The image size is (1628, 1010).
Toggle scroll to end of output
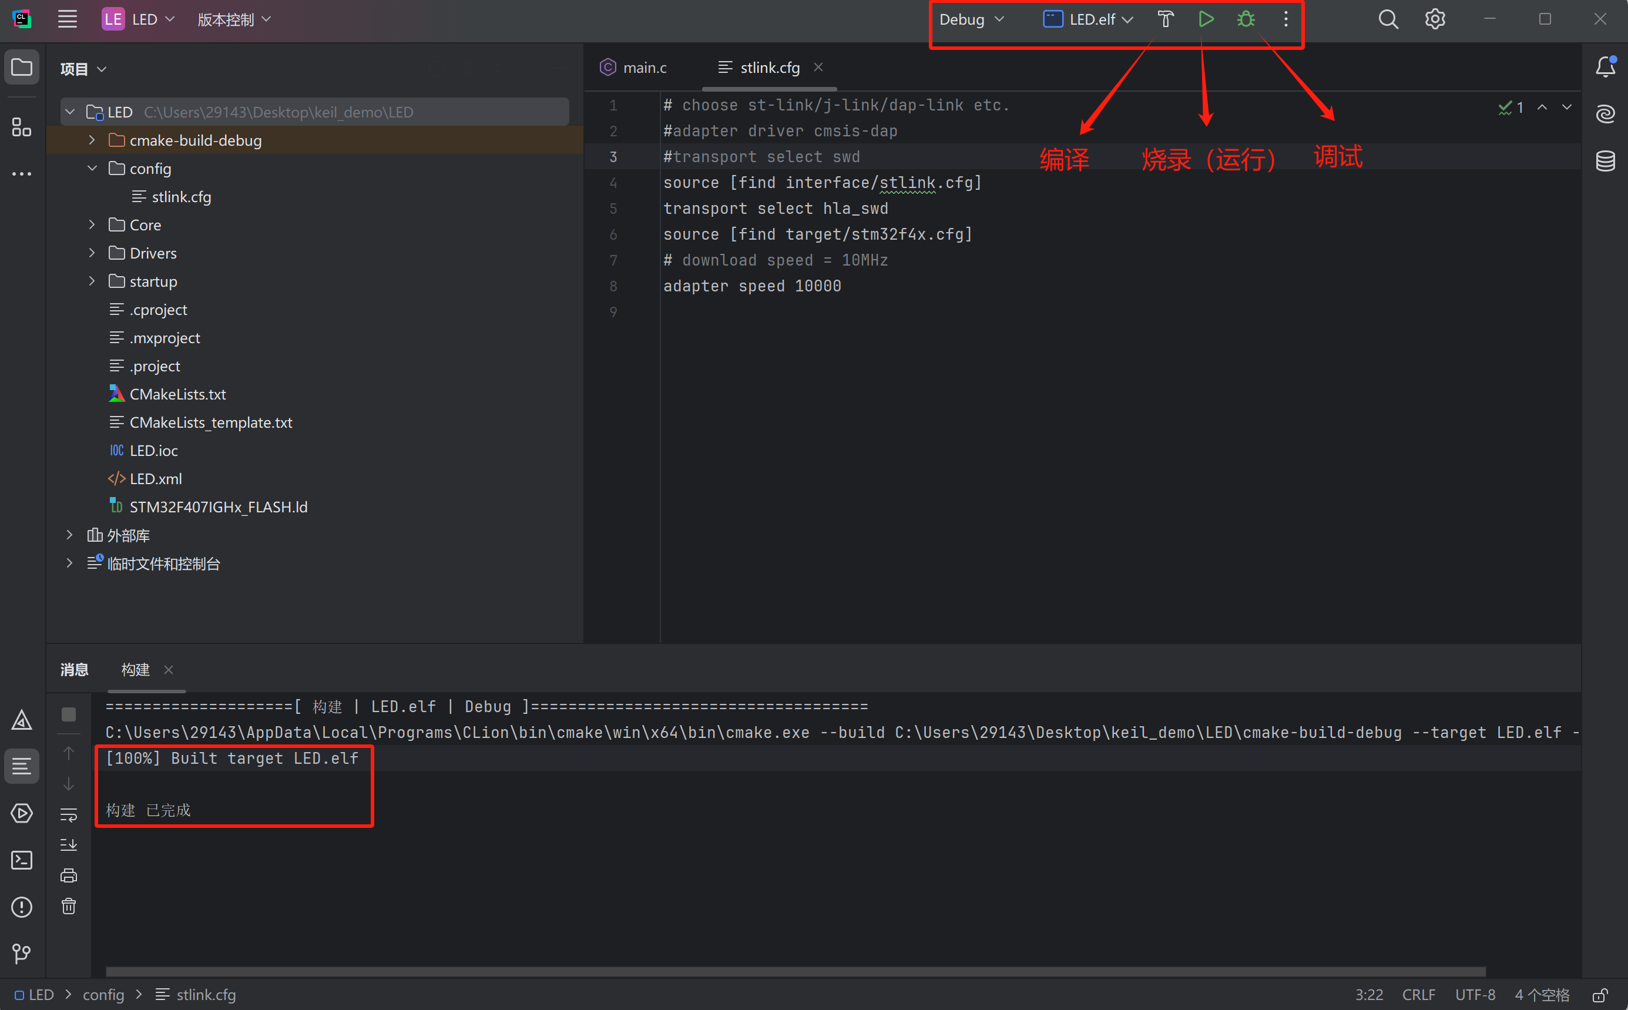[x=69, y=845]
